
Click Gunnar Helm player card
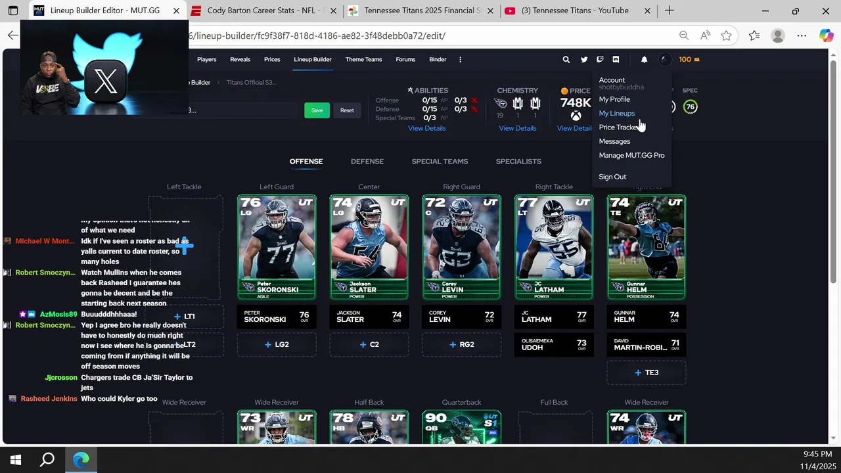click(x=647, y=247)
